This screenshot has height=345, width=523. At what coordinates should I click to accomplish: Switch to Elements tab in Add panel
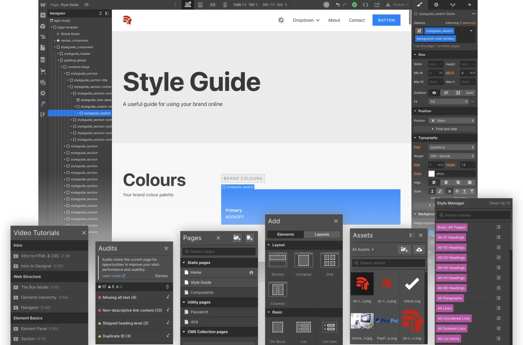286,235
